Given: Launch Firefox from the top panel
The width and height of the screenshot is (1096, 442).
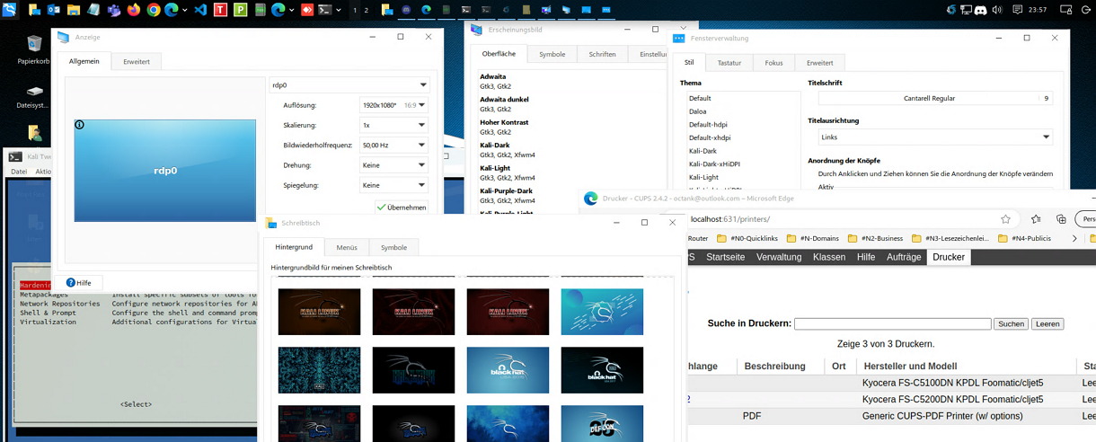Looking at the screenshot, I should [x=134, y=10].
